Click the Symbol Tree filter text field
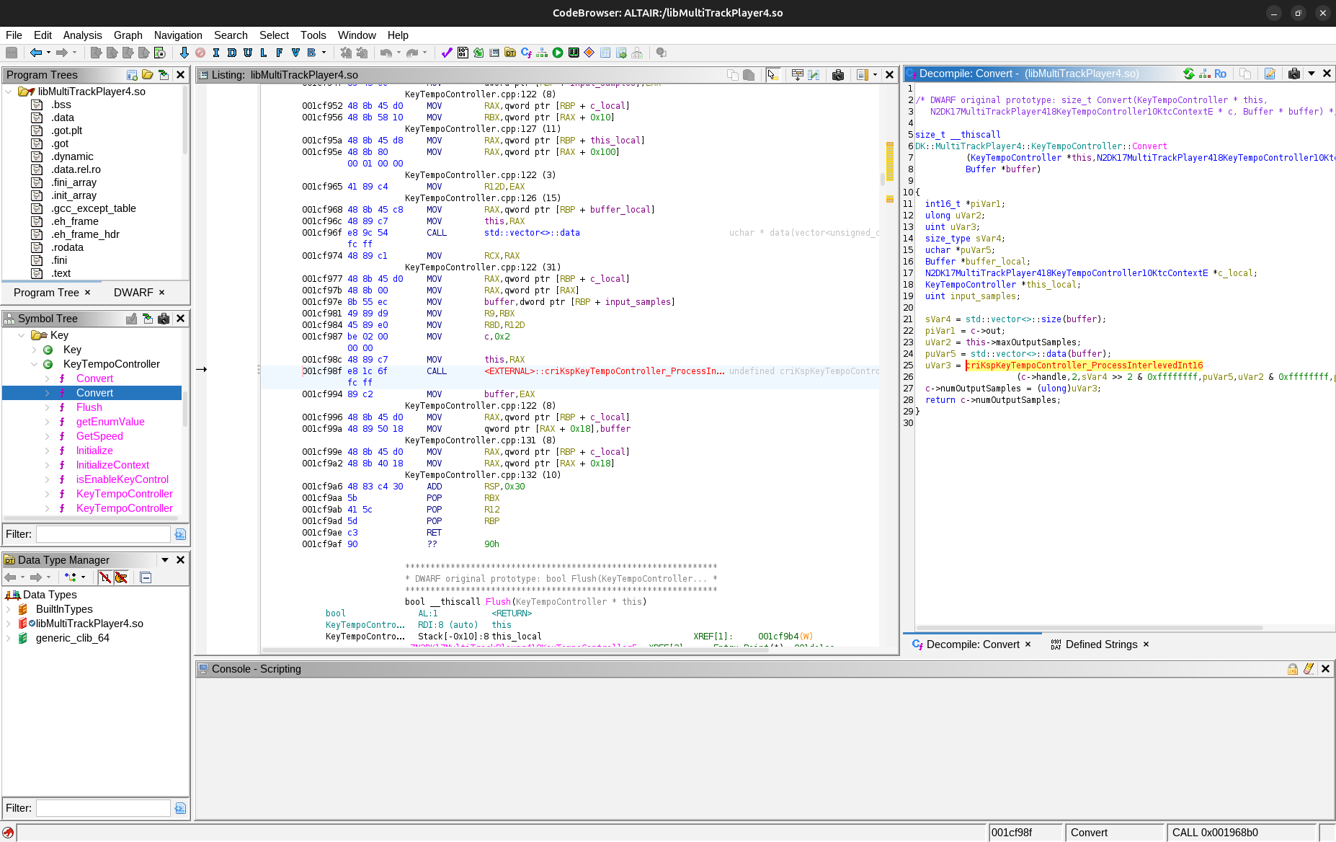 tap(103, 534)
